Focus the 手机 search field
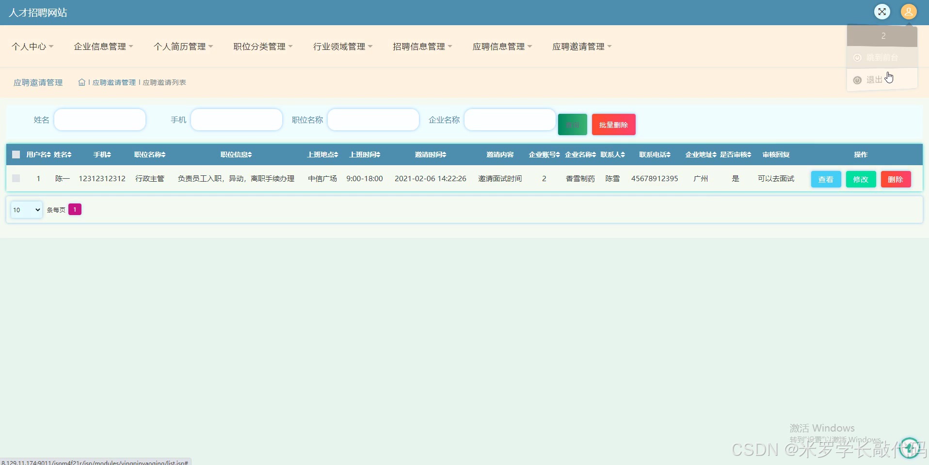 tap(237, 120)
